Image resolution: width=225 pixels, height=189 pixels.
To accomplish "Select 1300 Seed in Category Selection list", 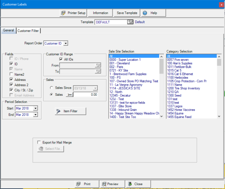I will pyautogui.click(x=175, y=96).
